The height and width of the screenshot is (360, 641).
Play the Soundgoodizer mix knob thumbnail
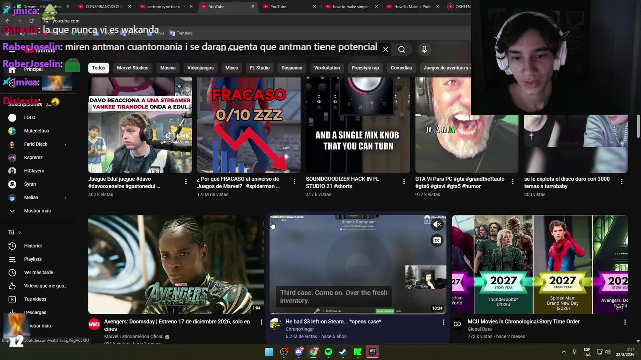tap(358, 125)
